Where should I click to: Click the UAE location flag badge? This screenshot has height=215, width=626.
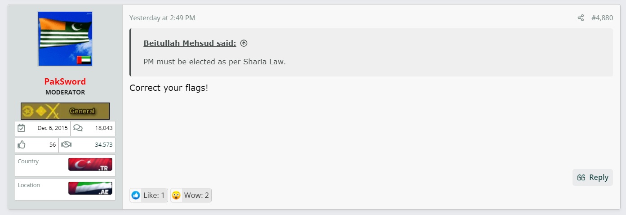tap(90, 188)
